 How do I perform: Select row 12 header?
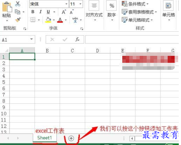pyautogui.click(x=4, y=126)
